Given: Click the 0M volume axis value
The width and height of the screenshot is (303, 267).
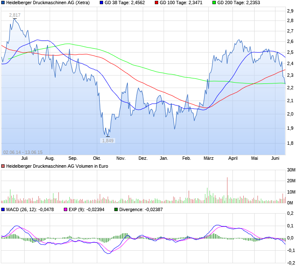Looking at the screenshot, I should (290, 203).
